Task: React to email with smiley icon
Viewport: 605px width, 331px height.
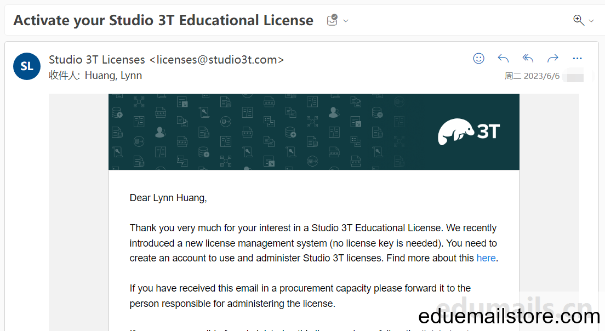Action: 478,58
